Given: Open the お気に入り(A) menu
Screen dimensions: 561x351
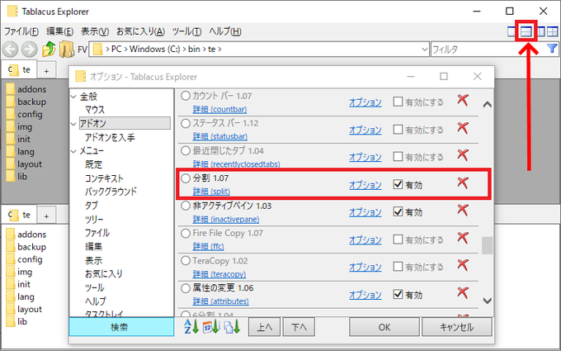Looking at the screenshot, I should tap(140, 31).
